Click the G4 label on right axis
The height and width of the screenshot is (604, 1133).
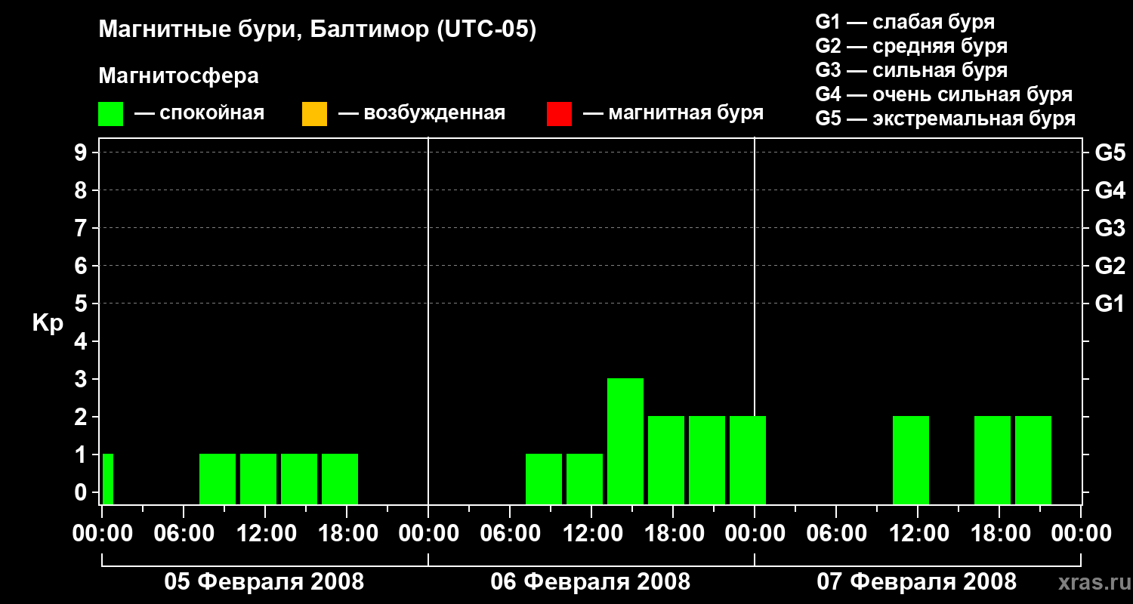coord(1110,190)
